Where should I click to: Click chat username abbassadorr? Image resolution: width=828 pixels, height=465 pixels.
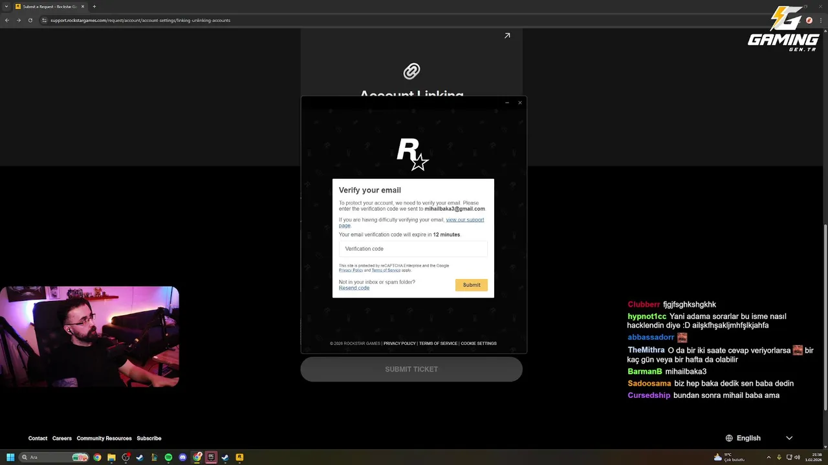point(651,337)
